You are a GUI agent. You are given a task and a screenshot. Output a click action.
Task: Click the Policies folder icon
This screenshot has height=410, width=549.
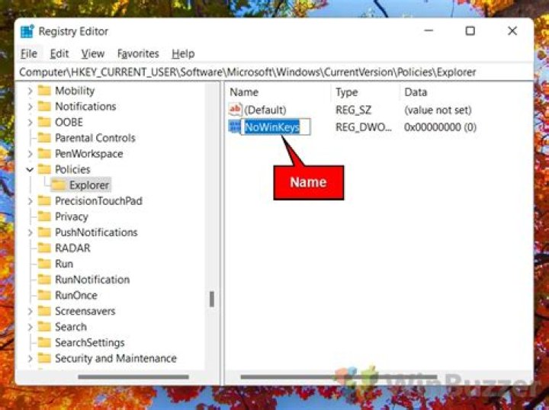click(x=44, y=169)
